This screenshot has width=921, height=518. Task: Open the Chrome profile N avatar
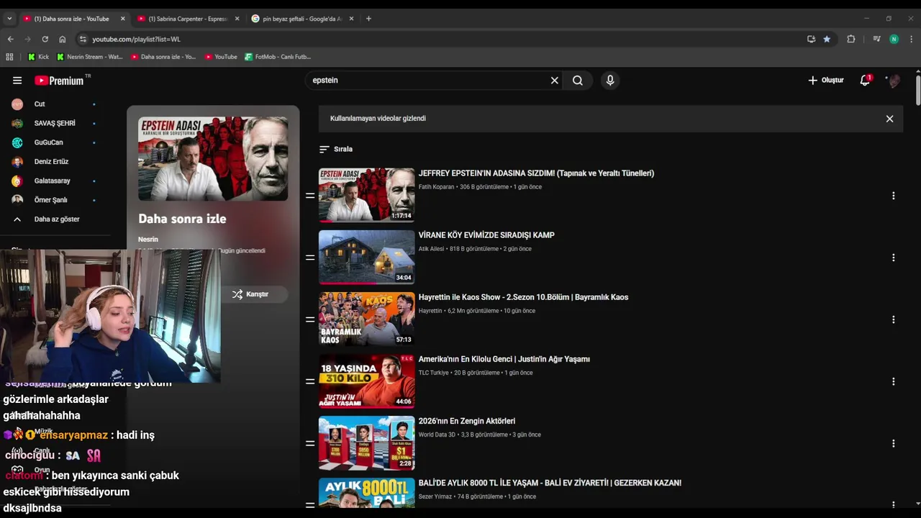(894, 39)
